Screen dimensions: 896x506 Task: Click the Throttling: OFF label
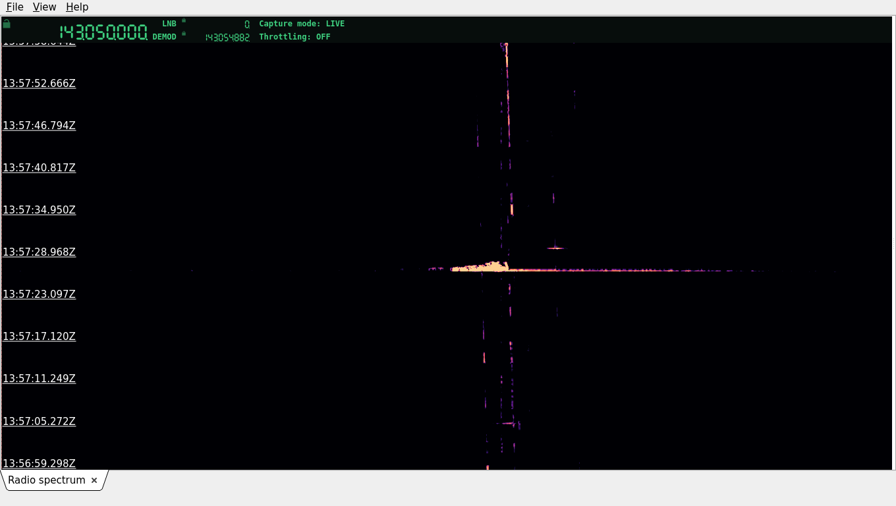click(x=294, y=37)
